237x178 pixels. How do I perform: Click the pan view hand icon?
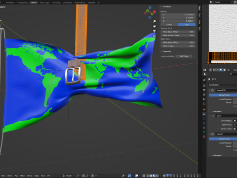[x=155, y=26]
